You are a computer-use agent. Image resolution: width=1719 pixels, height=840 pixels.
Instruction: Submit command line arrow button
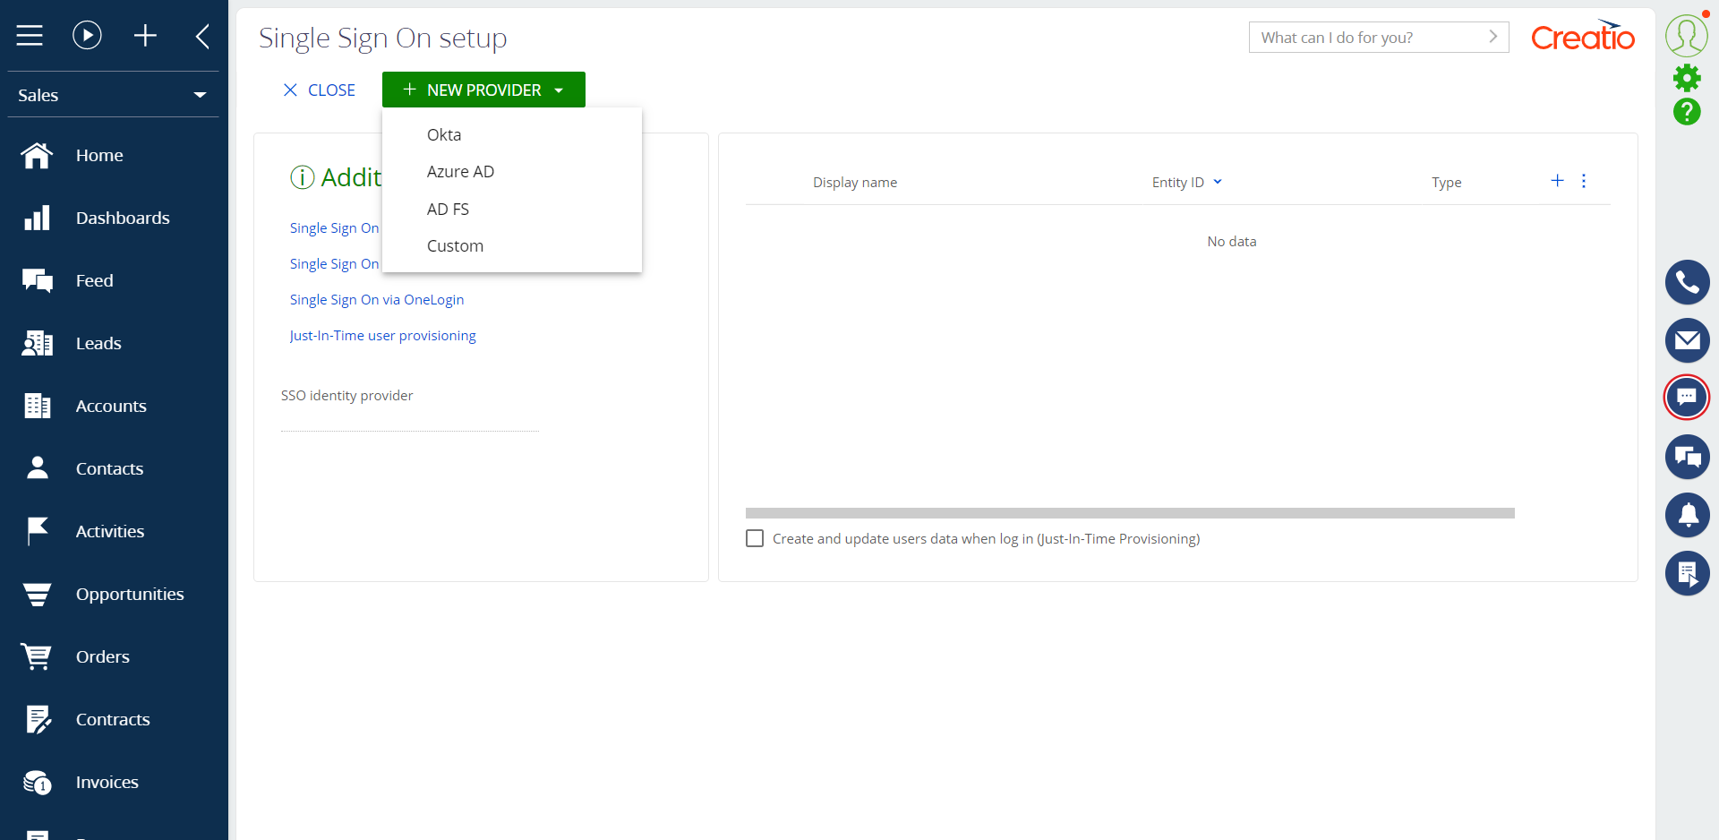click(x=1493, y=37)
